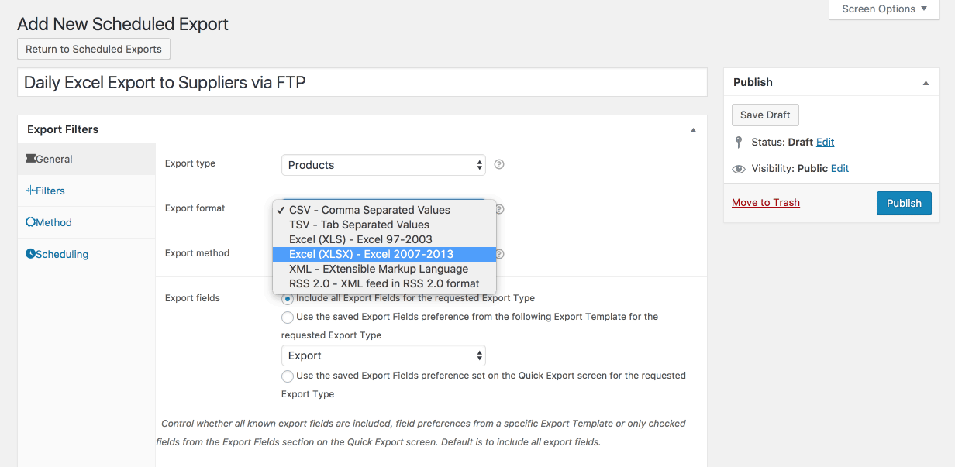Click help icon beside Export method
Viewport: 955px width, 467px height.
point(499,254)
